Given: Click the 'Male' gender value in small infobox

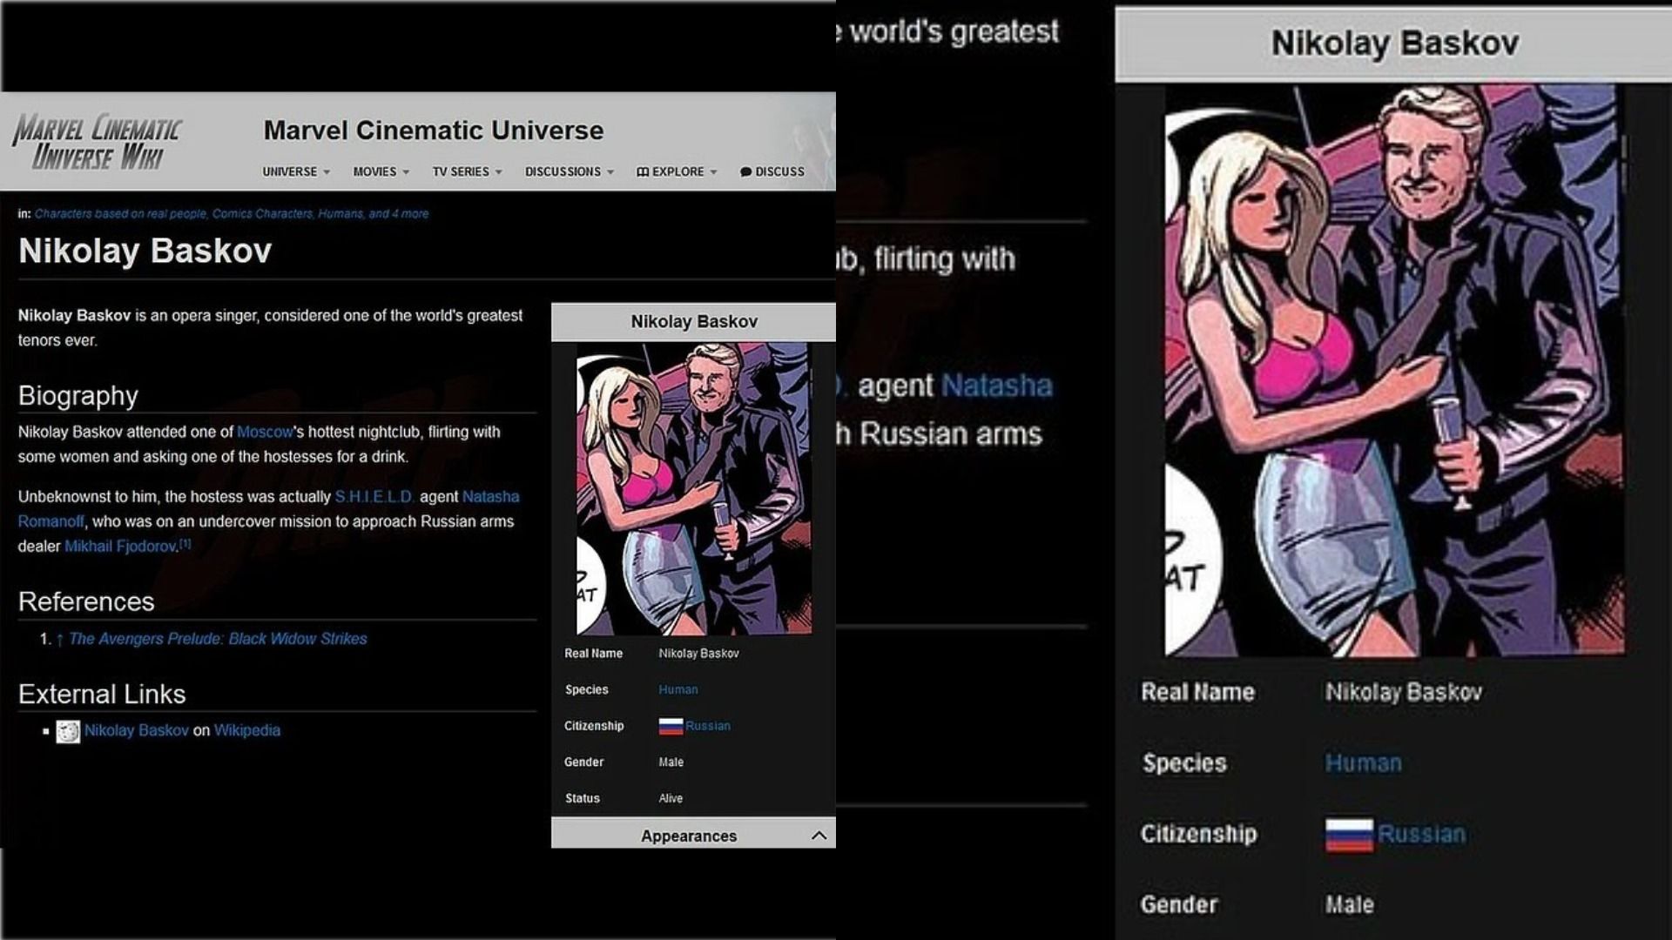Looking at the screenshot, I should pos(671,762).
